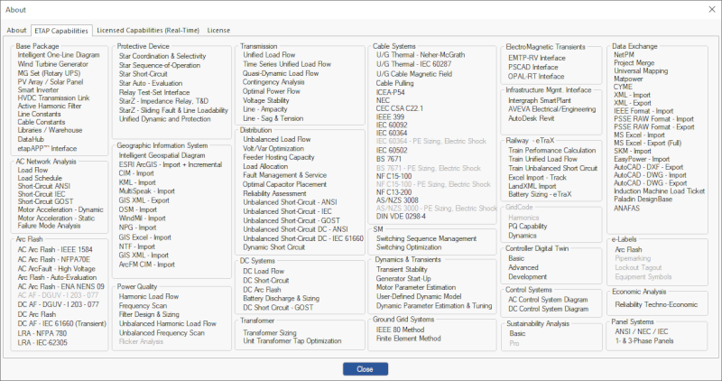Screen dimensions: 722x381
Task: Click 'DC Load Flow' text
Action: point(264,272)
